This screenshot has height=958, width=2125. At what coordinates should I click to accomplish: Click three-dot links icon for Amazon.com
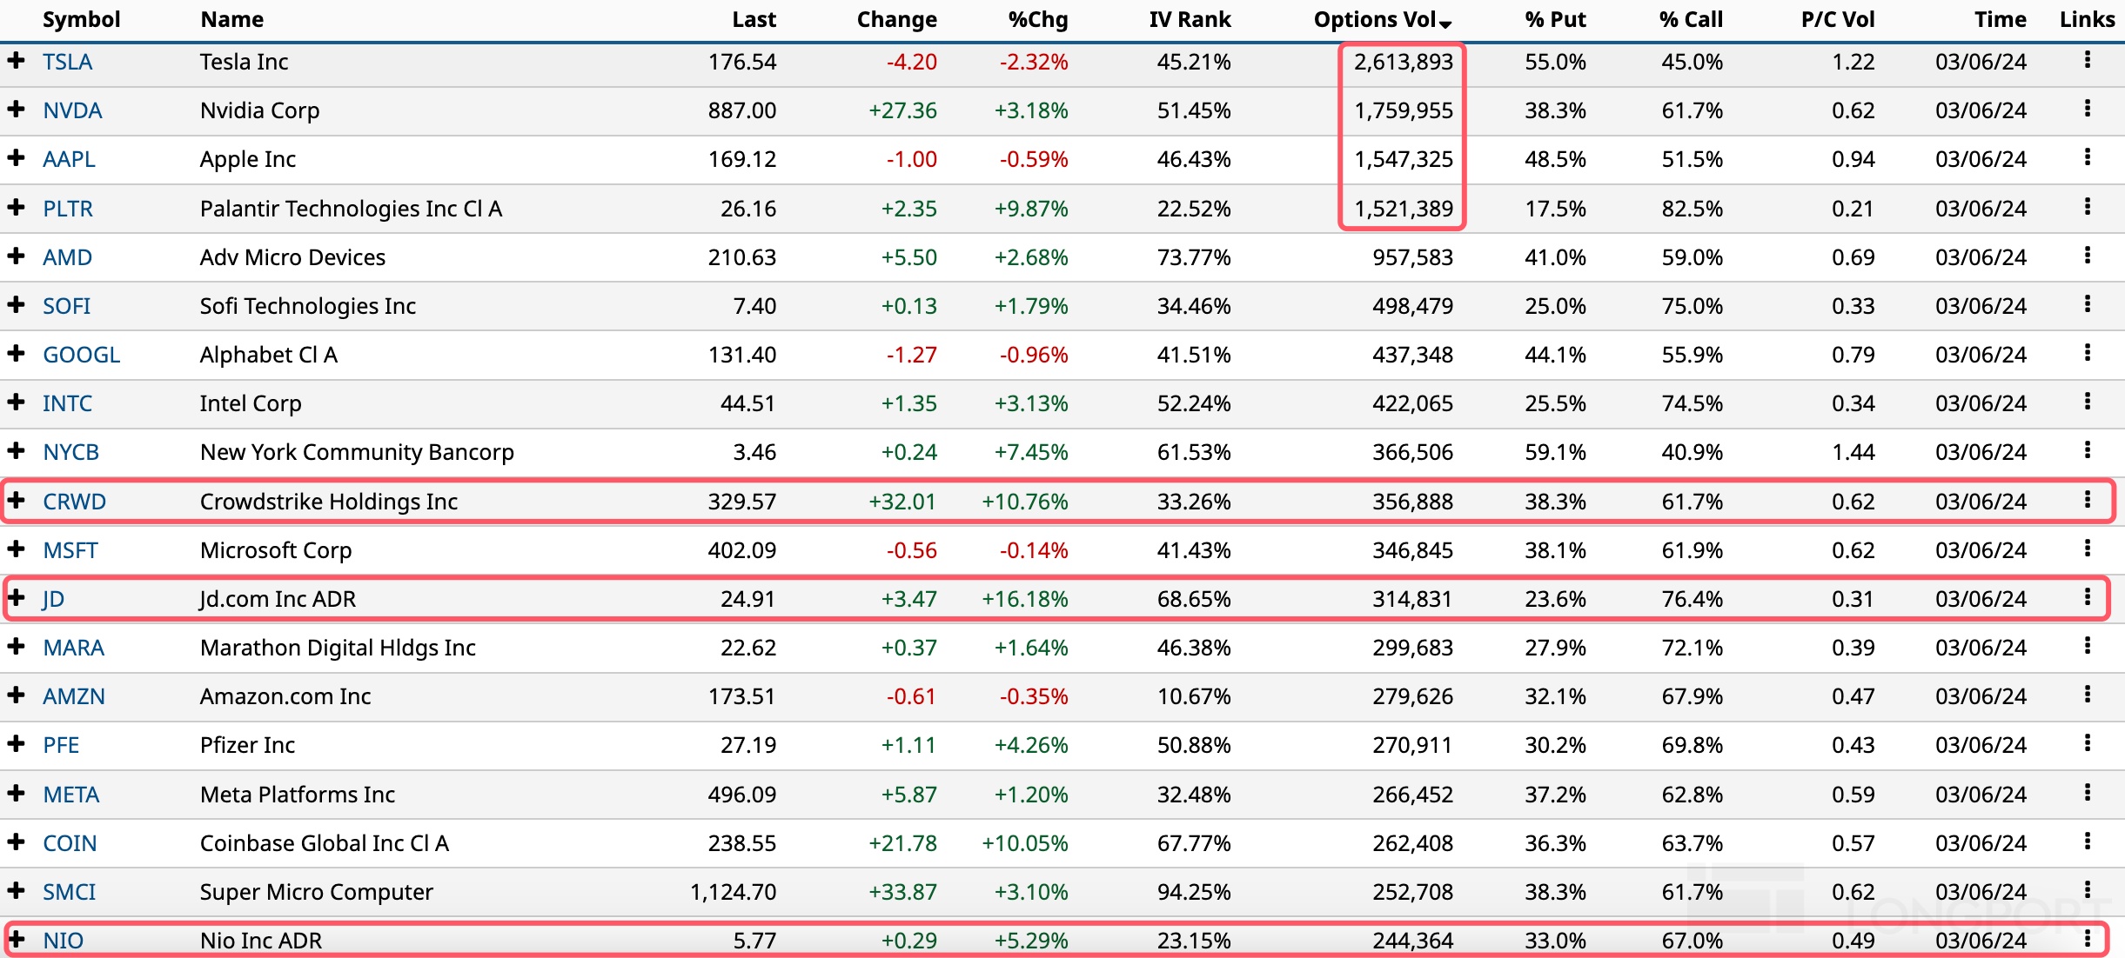[x=2087, y=695]
